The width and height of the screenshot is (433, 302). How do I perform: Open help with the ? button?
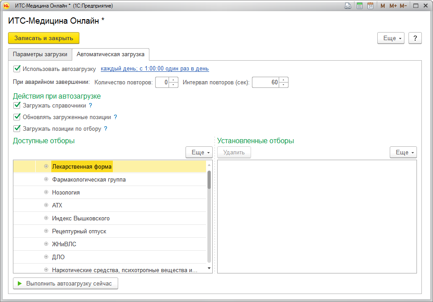click(x=415, y=38)
